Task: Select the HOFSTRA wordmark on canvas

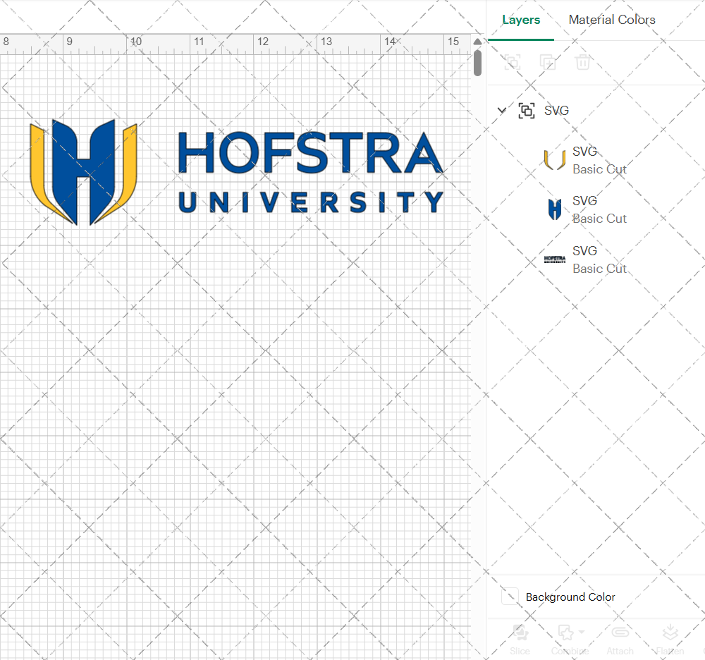Action: (311, 153)
